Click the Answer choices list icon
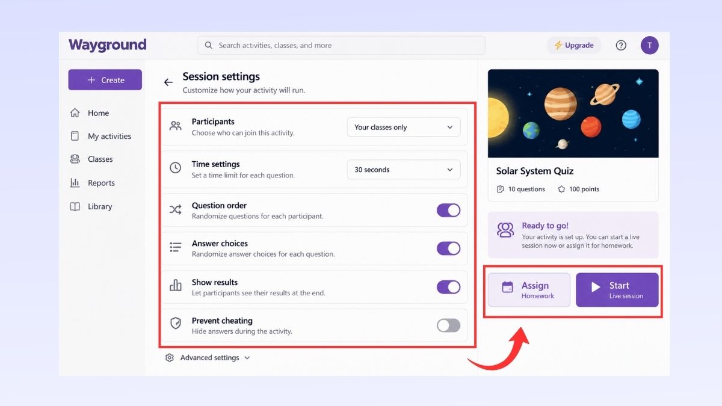The width and height of the screenshot is (722, 406). click(176, 247)
